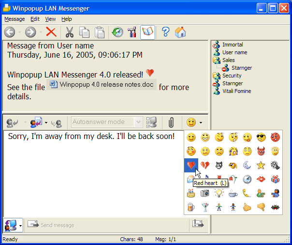This screenshot has width=292, height=245.
Task: Click the Paste clipboard icon
Action: point(100,32)
